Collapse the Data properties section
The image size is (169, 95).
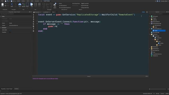coord(1,16)
